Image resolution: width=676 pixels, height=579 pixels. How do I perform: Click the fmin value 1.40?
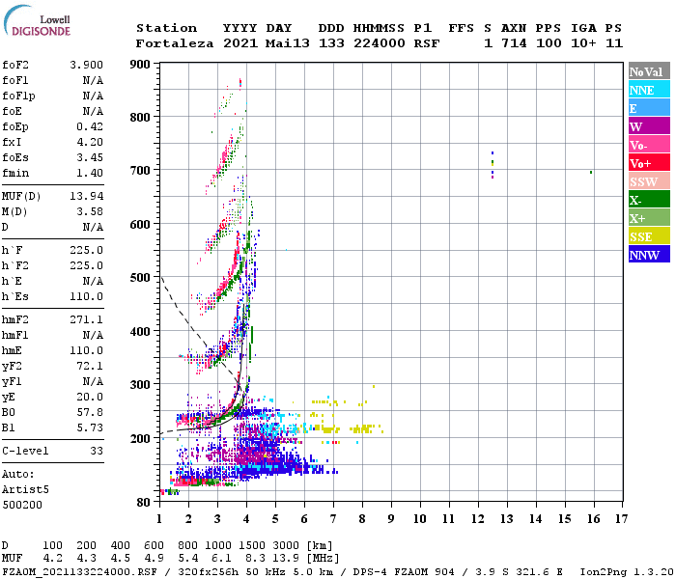(90, 173)
